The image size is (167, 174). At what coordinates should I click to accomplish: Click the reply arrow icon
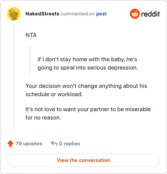pos(54,144)
